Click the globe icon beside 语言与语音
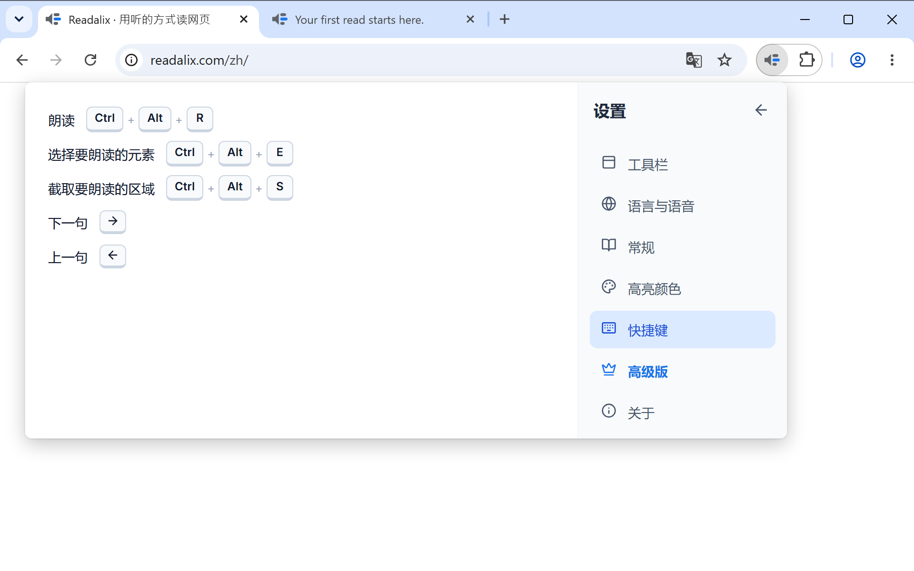Image resolution: width=914 pixels, height=571 pixels. 609,204
